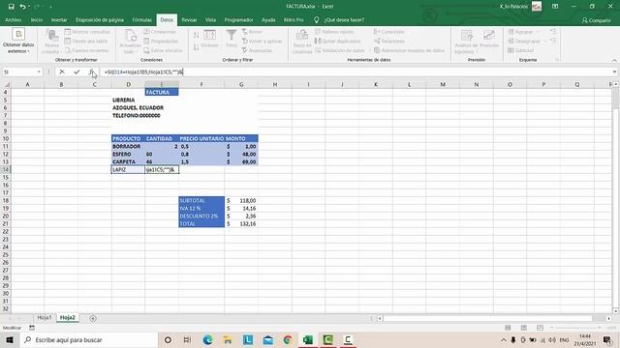The width and height of the screenshot is (620, 348).
Task: Click the Nueva consulta icon
Action: 51,36
